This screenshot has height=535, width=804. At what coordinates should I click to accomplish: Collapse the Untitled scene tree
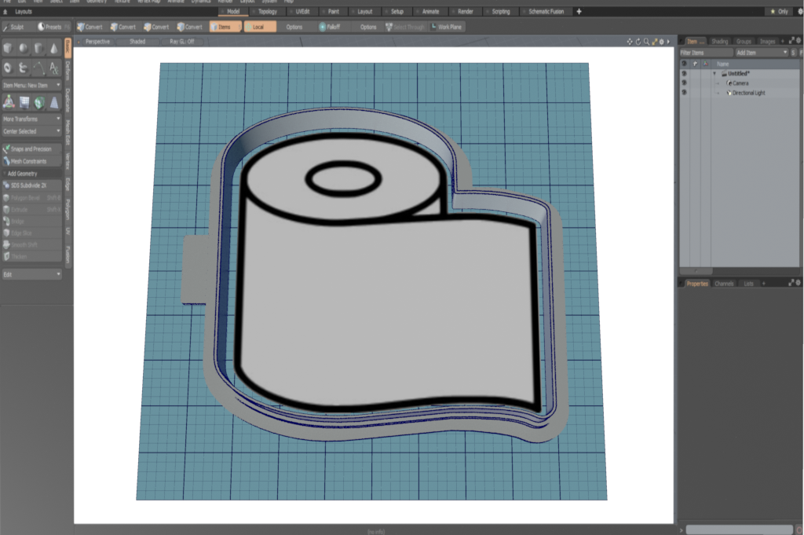(x=714, y=73)
